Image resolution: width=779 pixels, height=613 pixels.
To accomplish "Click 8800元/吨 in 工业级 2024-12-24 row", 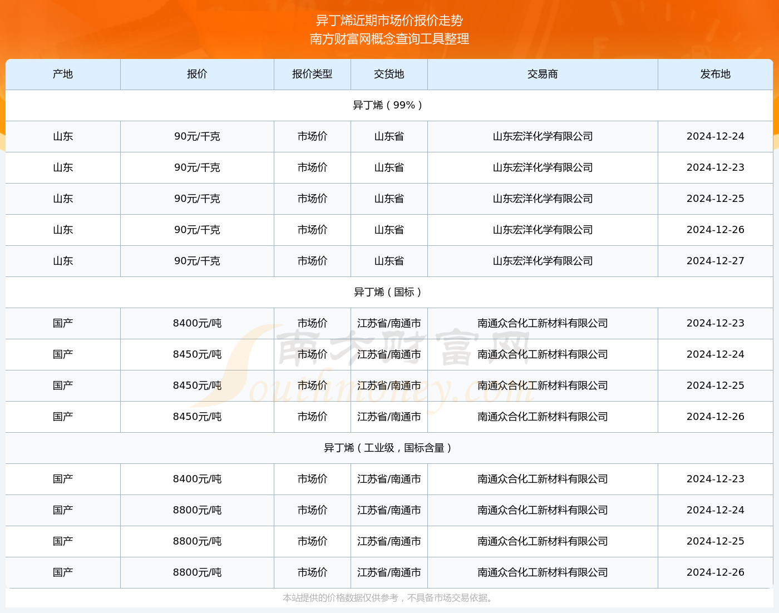I will click(197, 510).
